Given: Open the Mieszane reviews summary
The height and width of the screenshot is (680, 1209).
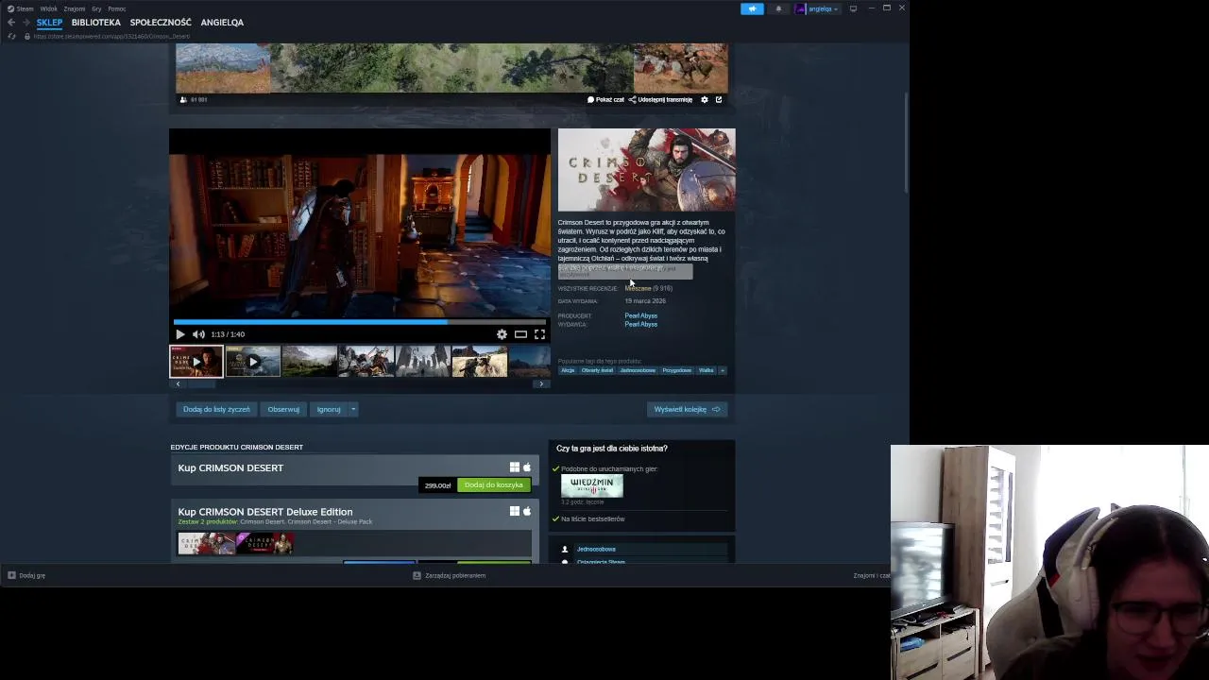Looking at the screenshot, I should pos(639,288).
